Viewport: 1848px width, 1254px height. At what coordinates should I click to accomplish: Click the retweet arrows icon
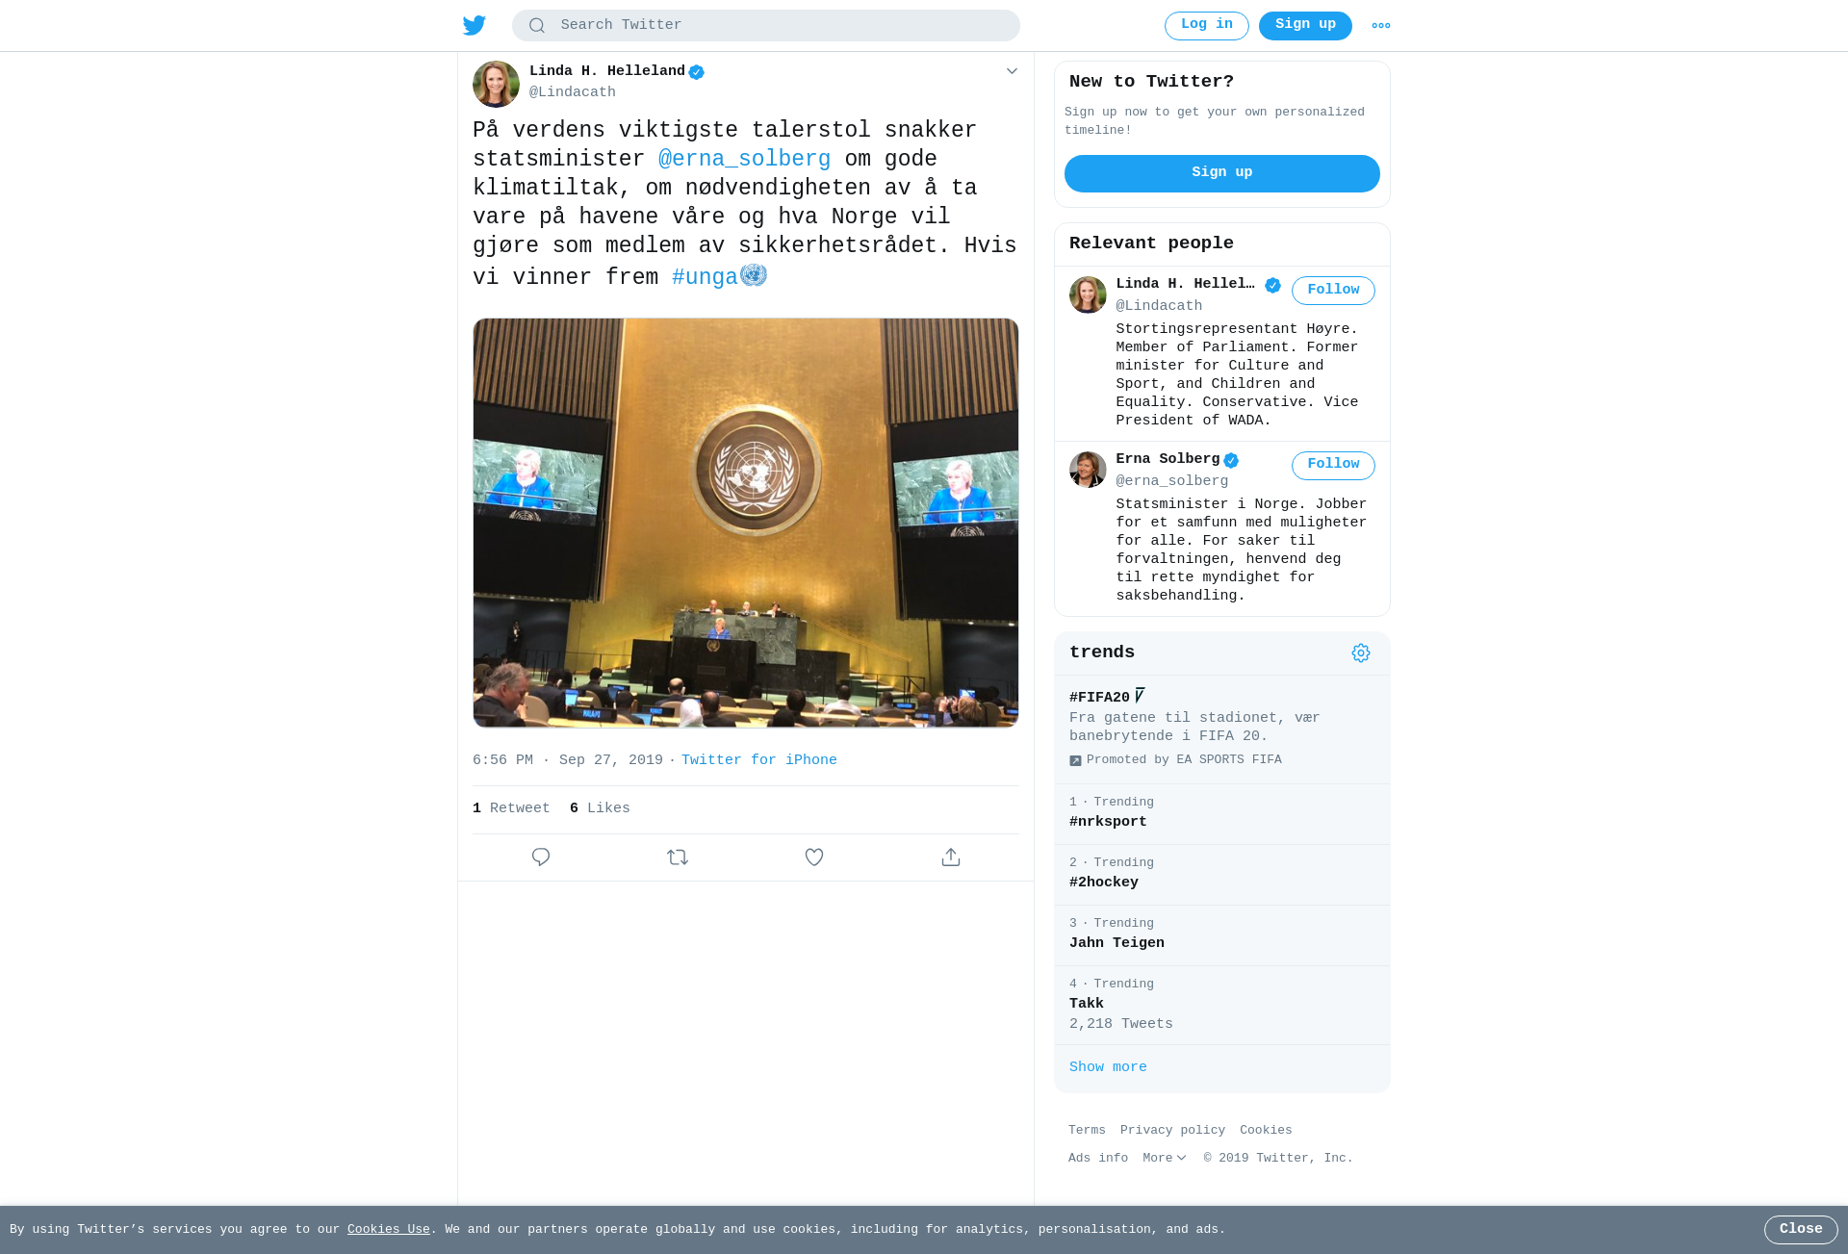click(678, 857)
